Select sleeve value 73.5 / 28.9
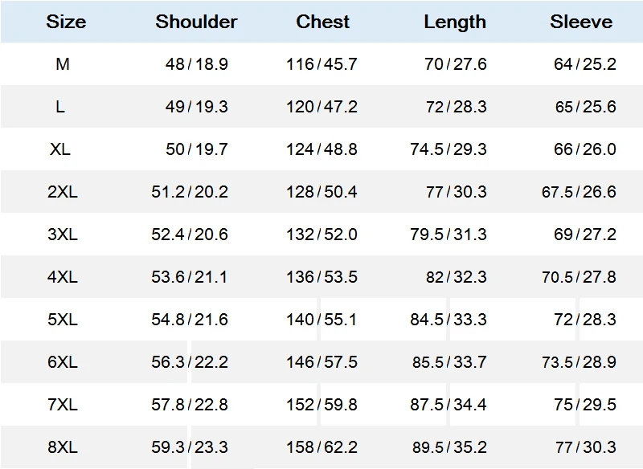643x469 pixels. tap(579, 362)
